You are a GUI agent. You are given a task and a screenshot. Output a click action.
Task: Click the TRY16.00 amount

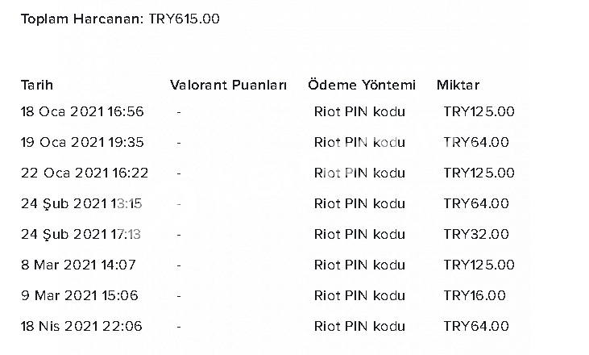475,295
